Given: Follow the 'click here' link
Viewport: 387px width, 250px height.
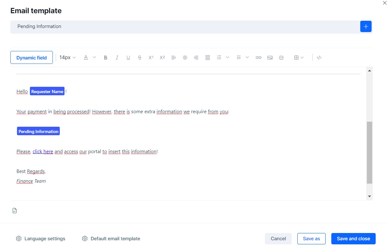Looking at the screenshot, I should (x=43, y=152).
